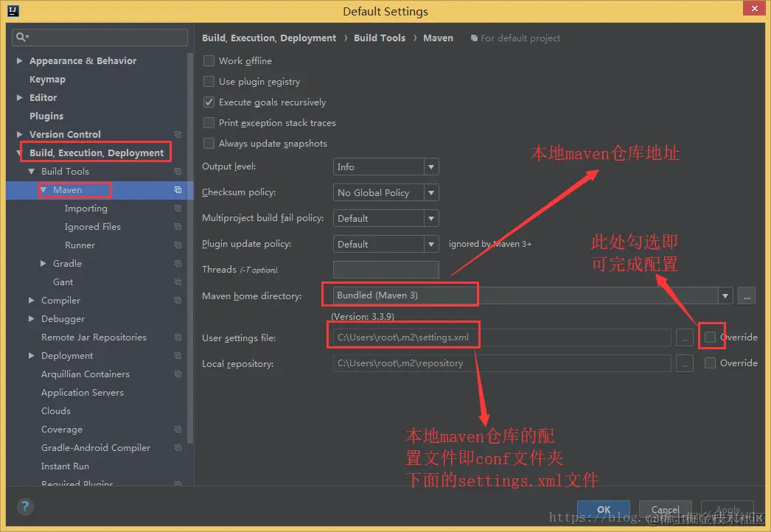The image size is (771, 532).
Task: Click the IntelliJ IDEA logo in title bar
Action: 13,11
